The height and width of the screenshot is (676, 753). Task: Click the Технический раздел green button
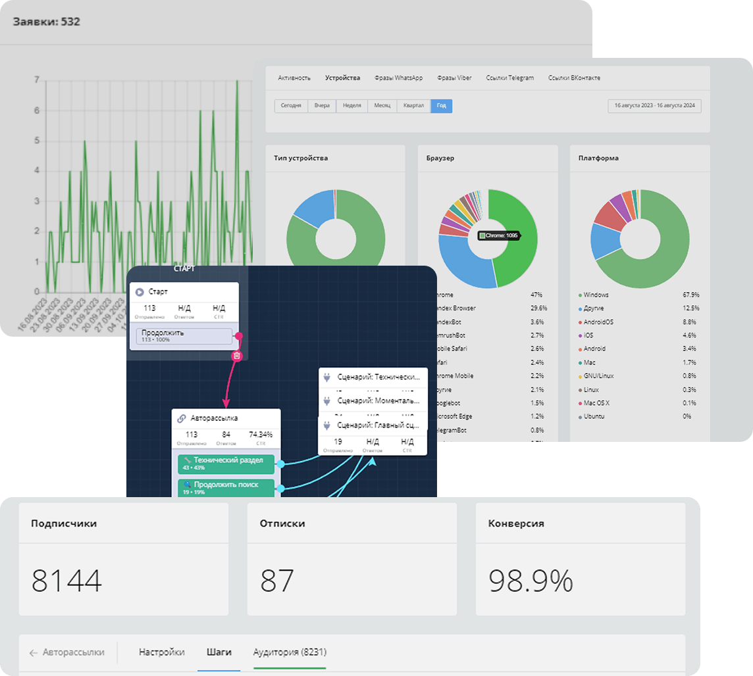(226, 464)
